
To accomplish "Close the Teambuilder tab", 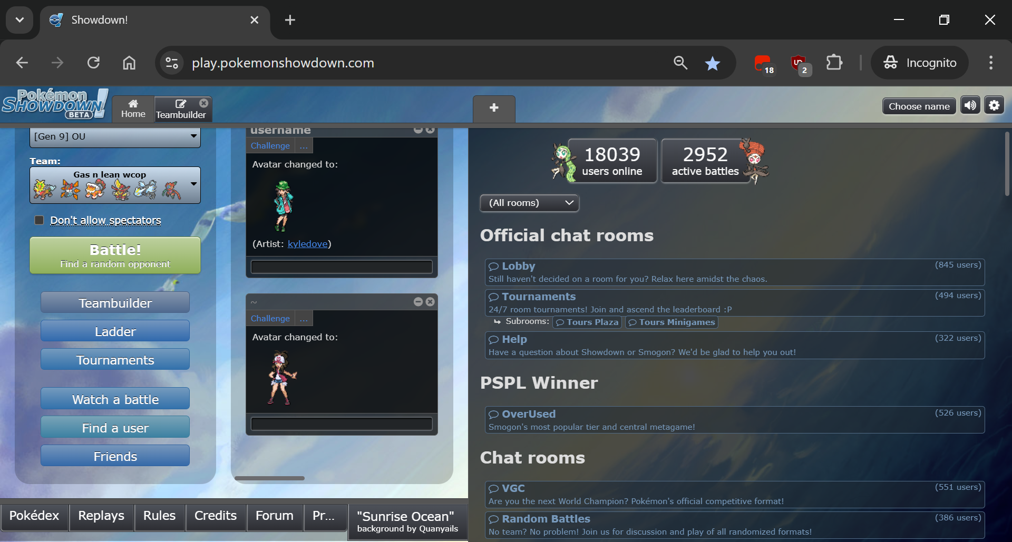I will [204, 103].
